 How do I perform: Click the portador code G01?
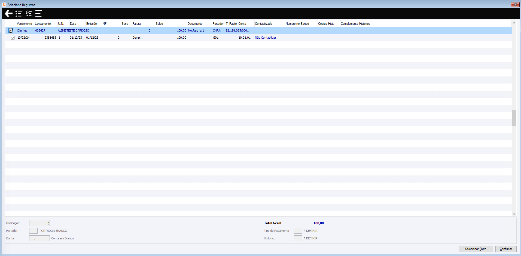[x=216, y=38]
